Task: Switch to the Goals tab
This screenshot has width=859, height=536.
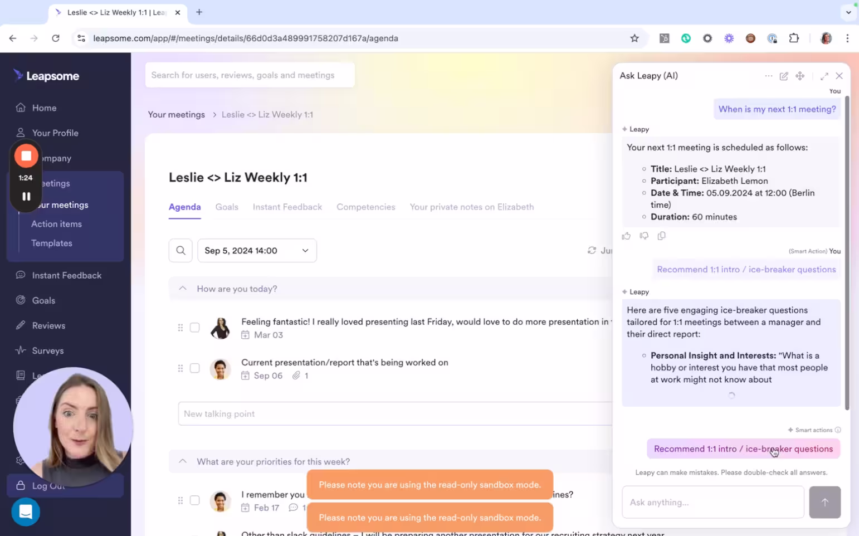Action: tap(227, 207)
